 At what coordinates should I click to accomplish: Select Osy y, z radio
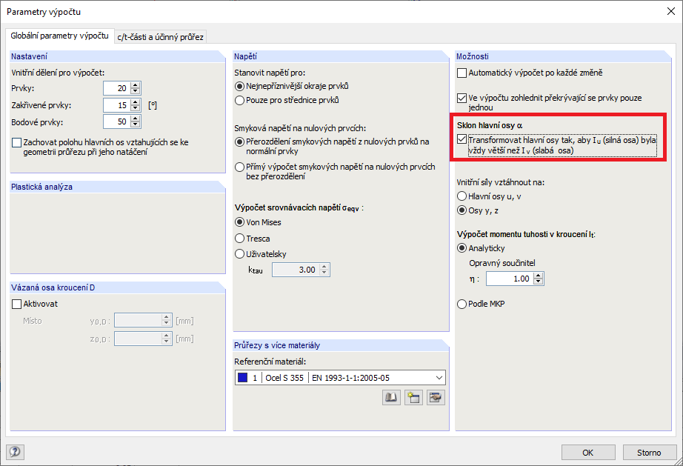[x=462, y=210]
